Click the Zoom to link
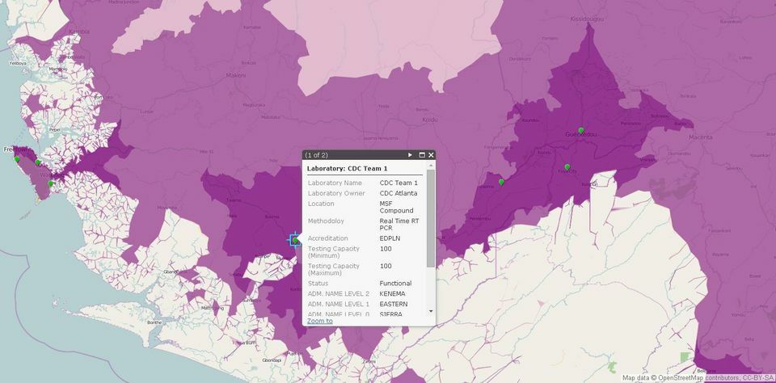The image size is (776, 383). point(319,321)
